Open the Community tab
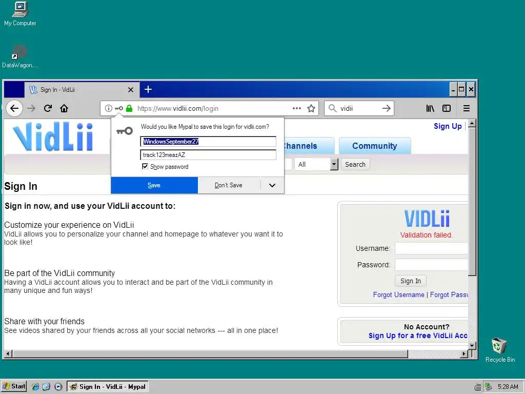The width and height of the screenshot is (525, 394). (x=375, y=146)
